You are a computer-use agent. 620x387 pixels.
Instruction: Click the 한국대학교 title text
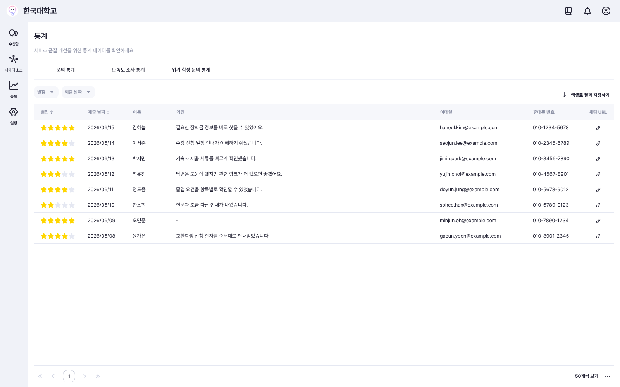tap(40, 11)
